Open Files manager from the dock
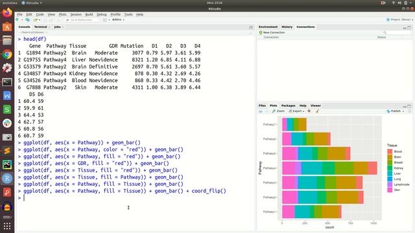 pos(7,41)
